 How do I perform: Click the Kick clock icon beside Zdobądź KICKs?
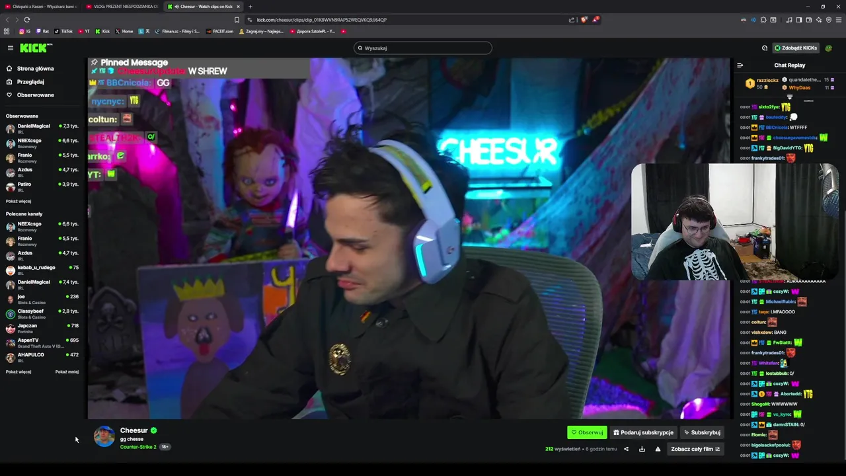[765, 48]
